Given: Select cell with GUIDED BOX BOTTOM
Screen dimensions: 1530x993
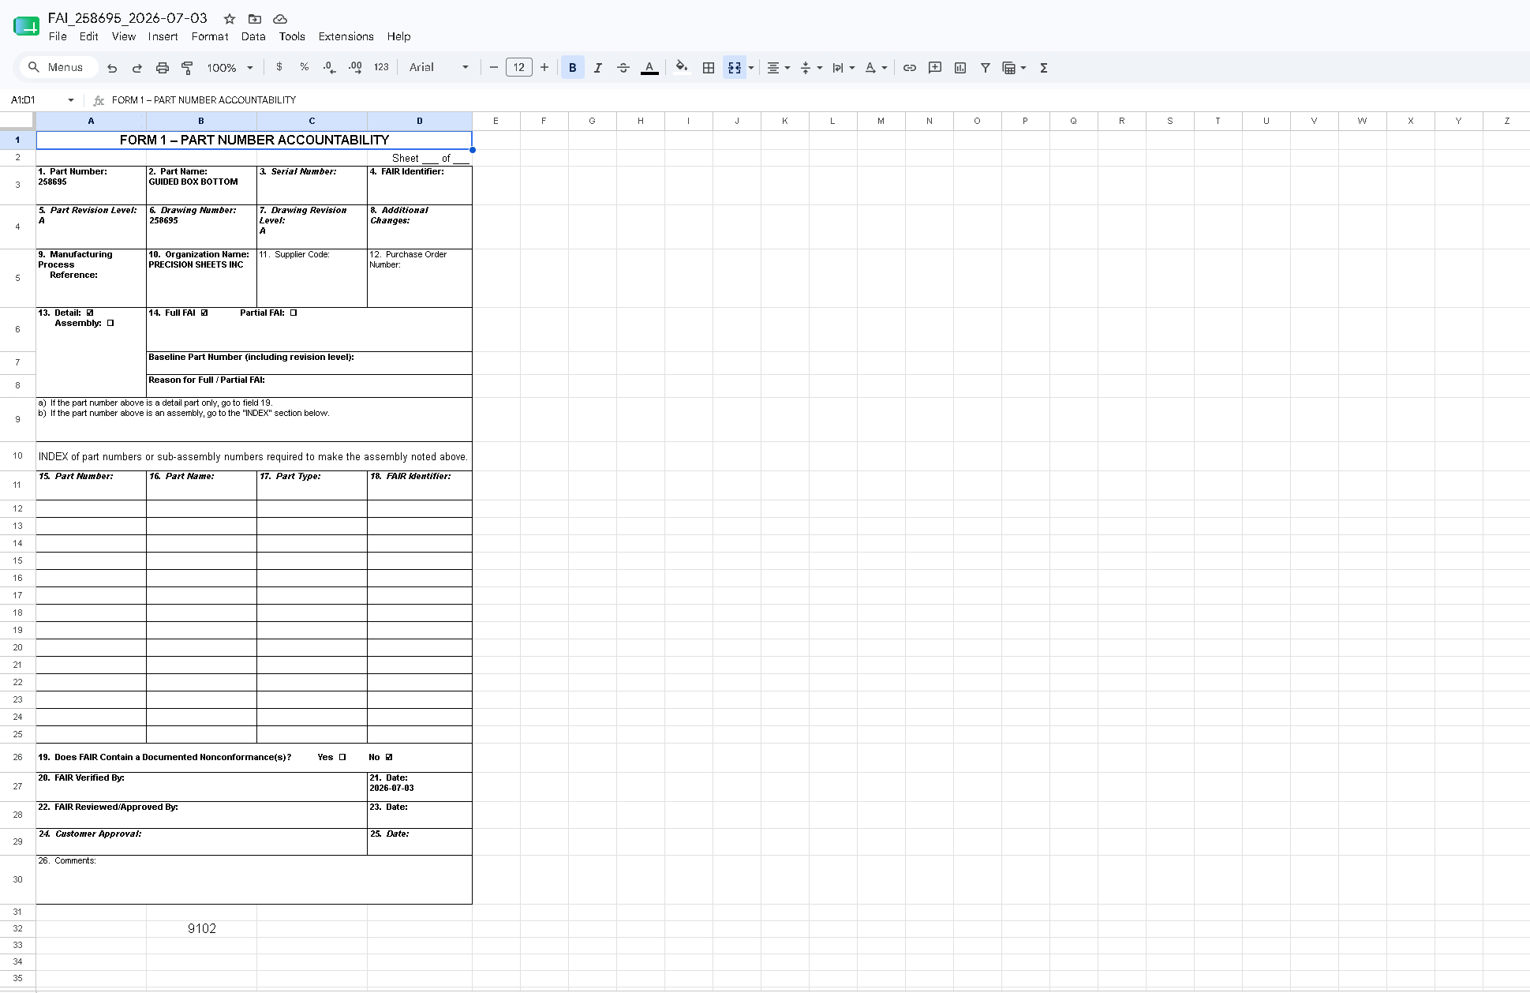Looking at the screenshot, I should [x=201, y=185].
